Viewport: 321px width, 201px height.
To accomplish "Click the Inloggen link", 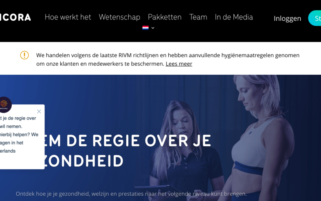I will 287,19.
